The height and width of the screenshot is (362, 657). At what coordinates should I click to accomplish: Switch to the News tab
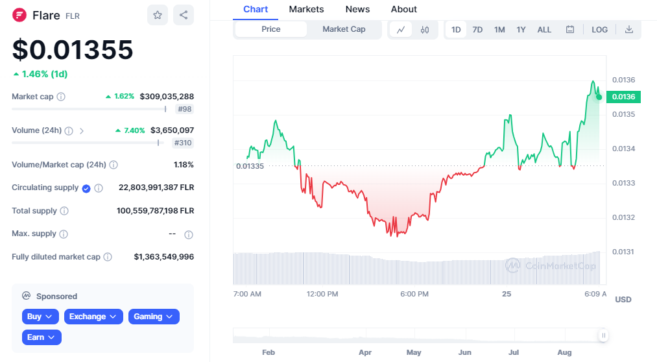[x=357, y=9]
